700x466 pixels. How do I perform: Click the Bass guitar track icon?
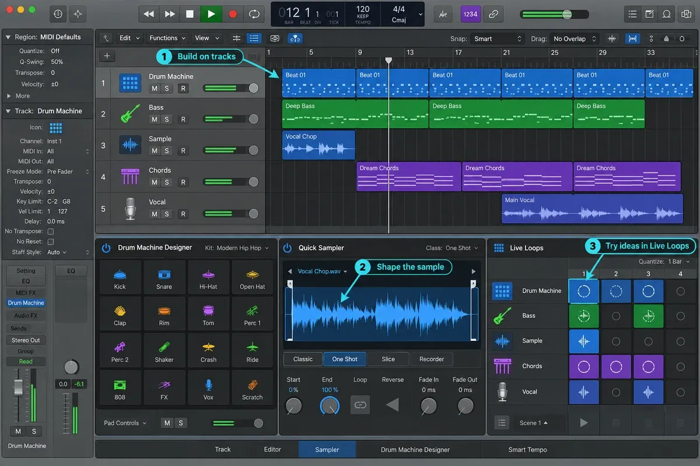130,114
